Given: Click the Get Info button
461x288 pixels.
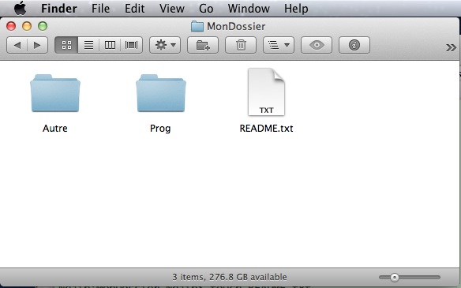Looking at the screenshot, I should 354,45.
